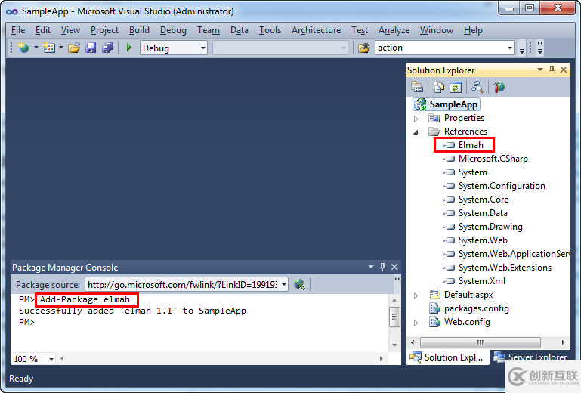Close the Solution Explorer panel

(564, 70)
